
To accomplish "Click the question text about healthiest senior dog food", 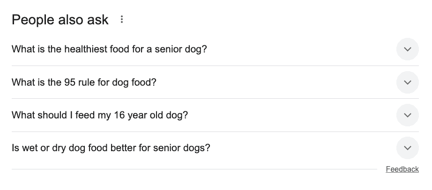I will click(x=109, y=49).
